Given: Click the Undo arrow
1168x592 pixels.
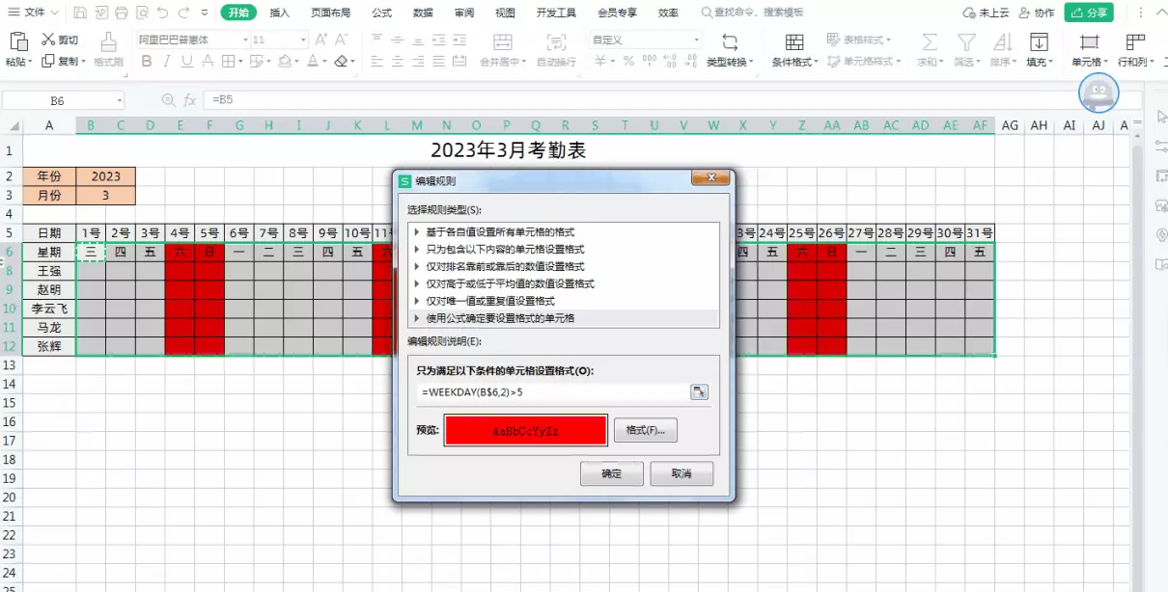Looking at the screenshot, I should [x=162, y=13].
